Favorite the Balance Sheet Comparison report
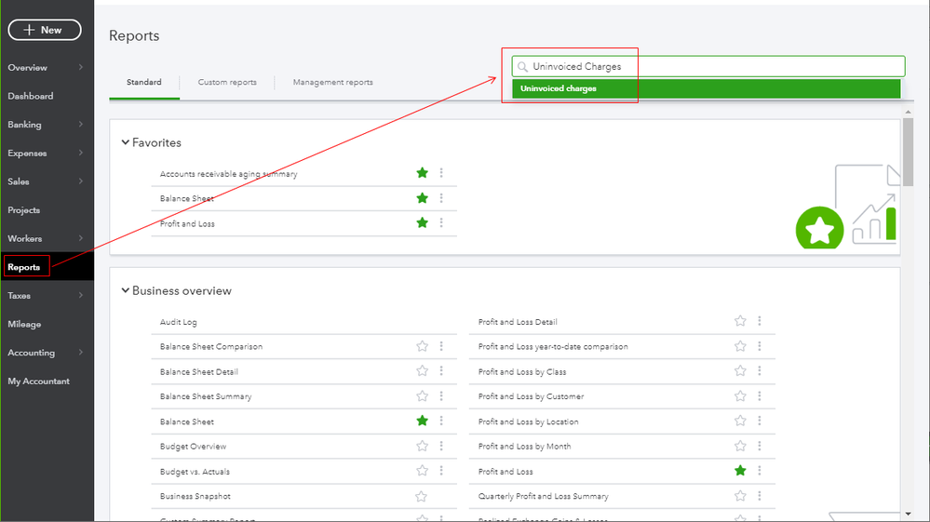The width and height of the screenshot is (930, 522). click(423, 346)
